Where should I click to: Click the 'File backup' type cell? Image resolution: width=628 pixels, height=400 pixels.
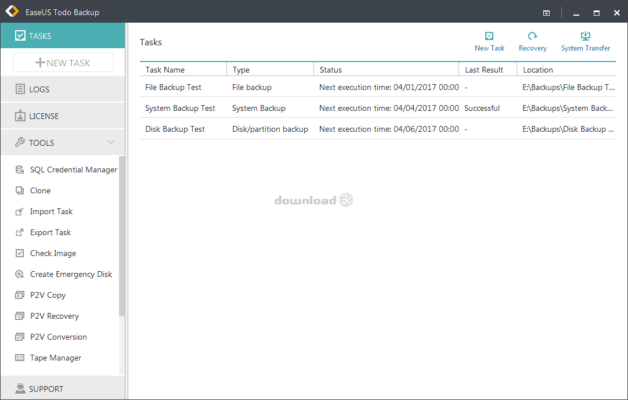251,87
